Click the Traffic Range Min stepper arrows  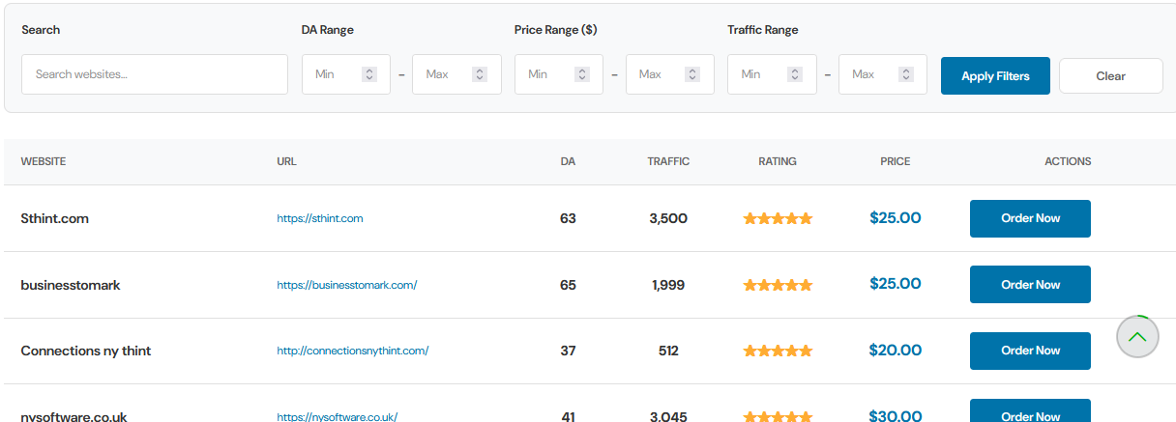(x=795, y=74)
